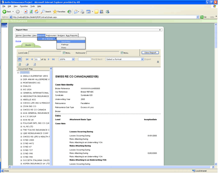Open the Back button history dropdown arrow
The image size is (218, 173).
point(13,12)
